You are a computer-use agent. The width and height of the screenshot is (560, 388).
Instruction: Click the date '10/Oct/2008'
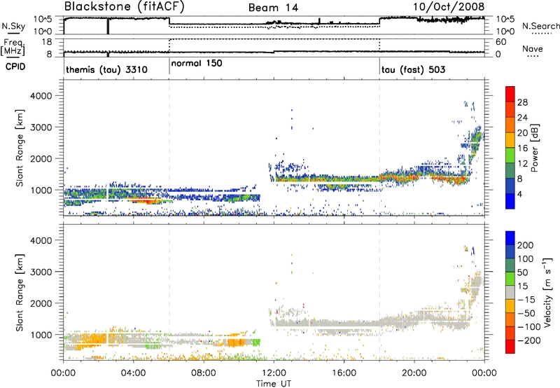[449, 7]
